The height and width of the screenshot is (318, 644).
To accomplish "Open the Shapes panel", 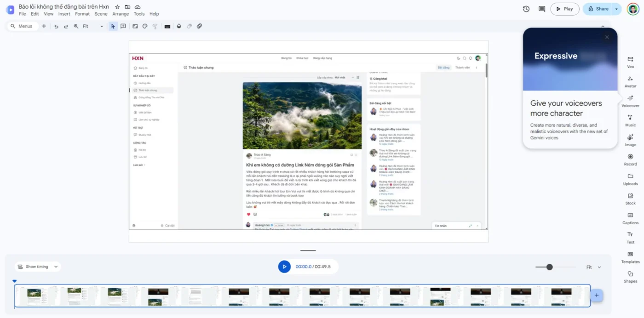I will [630, 277].
